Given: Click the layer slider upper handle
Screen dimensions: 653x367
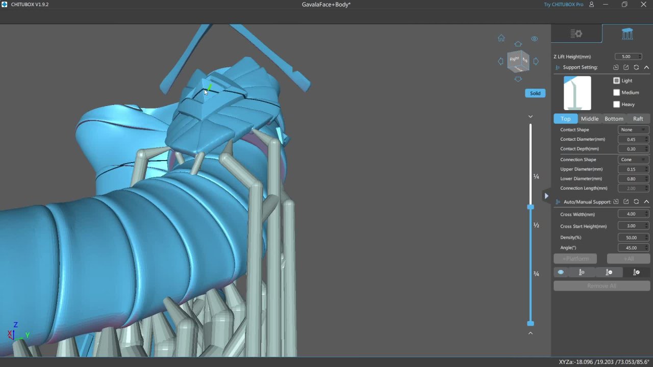Looking at the screenshot, I should (531, 207).
